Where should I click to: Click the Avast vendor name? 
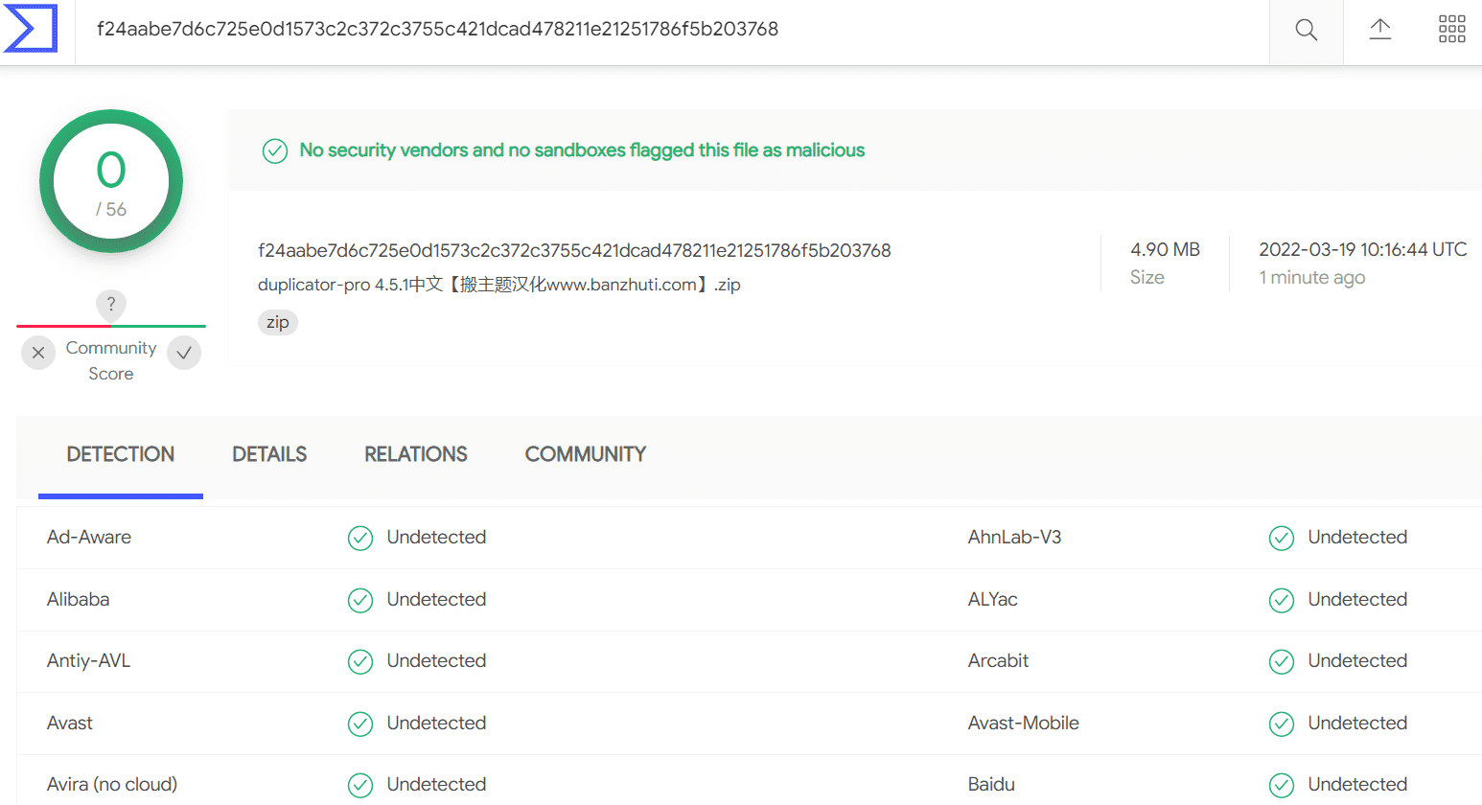70,723
